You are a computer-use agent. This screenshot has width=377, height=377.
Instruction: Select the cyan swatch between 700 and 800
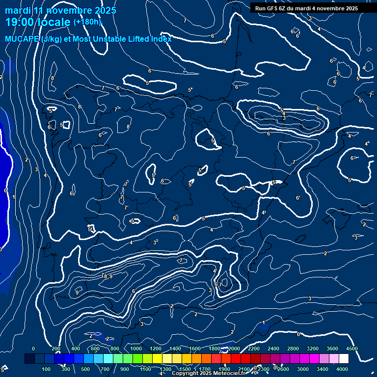[108, 358]
